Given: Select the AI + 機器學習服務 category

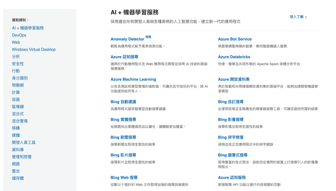Looking at the screenshot, I should (x=28, y=28).
